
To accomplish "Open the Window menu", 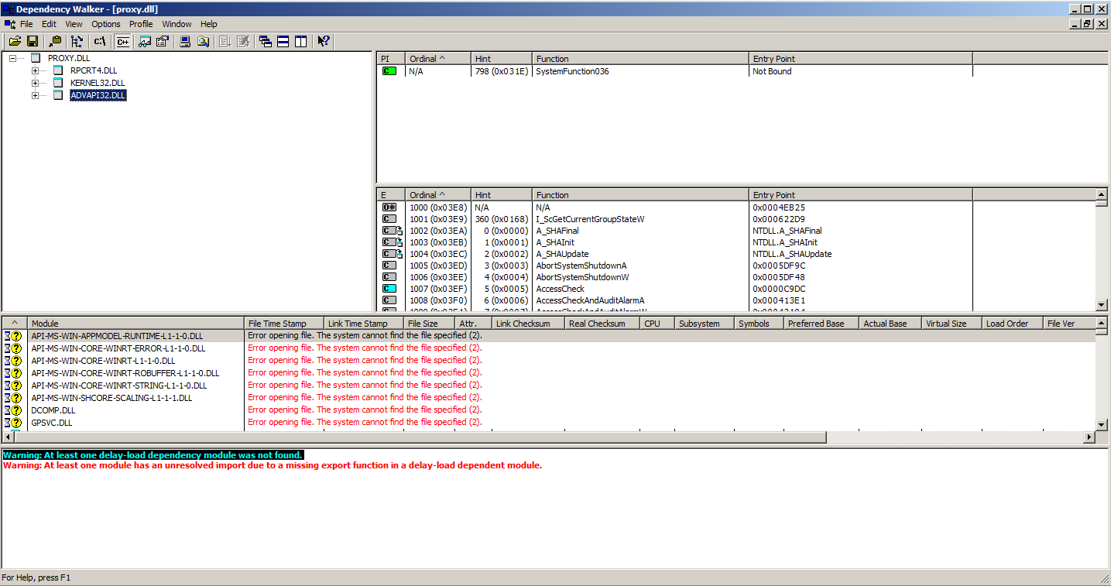I will click(x=177, y=24).
